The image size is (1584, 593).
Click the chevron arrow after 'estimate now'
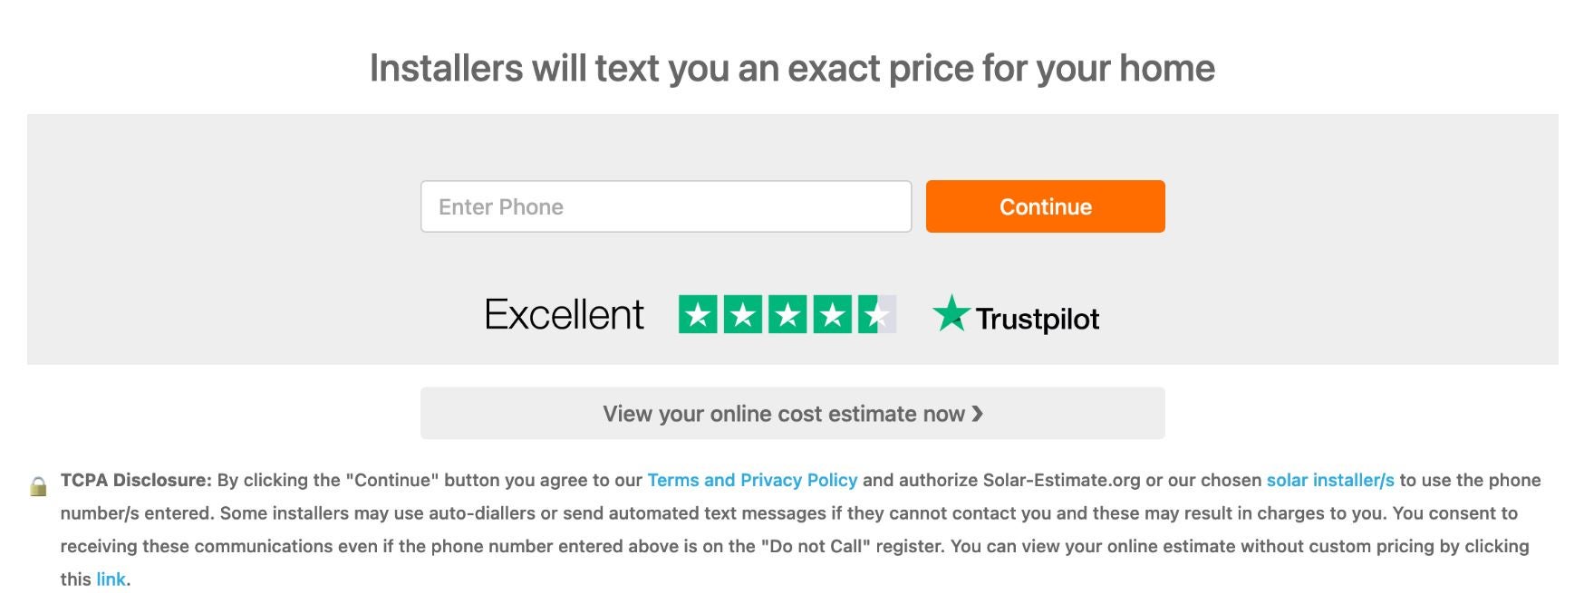pos(977,414)
